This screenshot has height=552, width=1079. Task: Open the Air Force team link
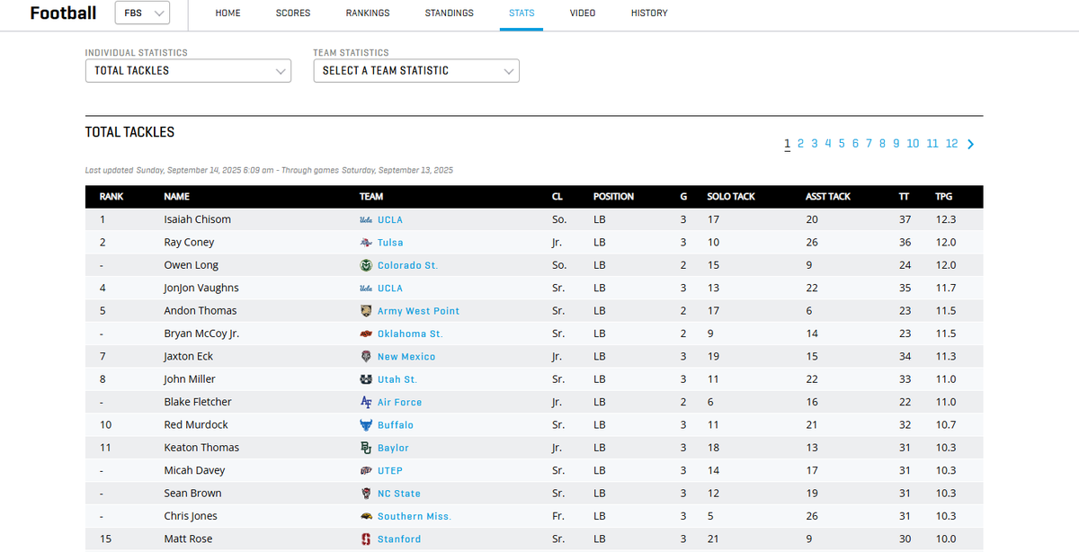(399, 403)
